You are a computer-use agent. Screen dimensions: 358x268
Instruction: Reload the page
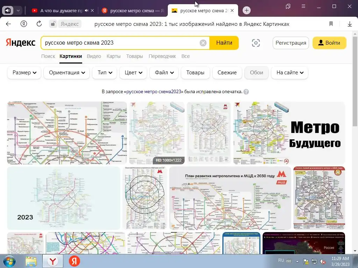click(x=39, y=24)
